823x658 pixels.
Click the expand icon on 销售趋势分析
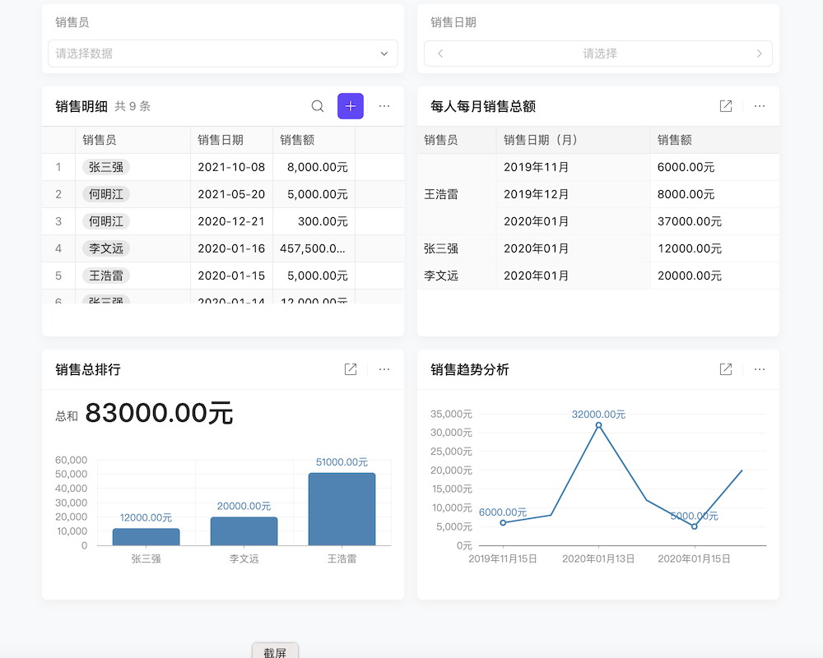click(725, 369)
